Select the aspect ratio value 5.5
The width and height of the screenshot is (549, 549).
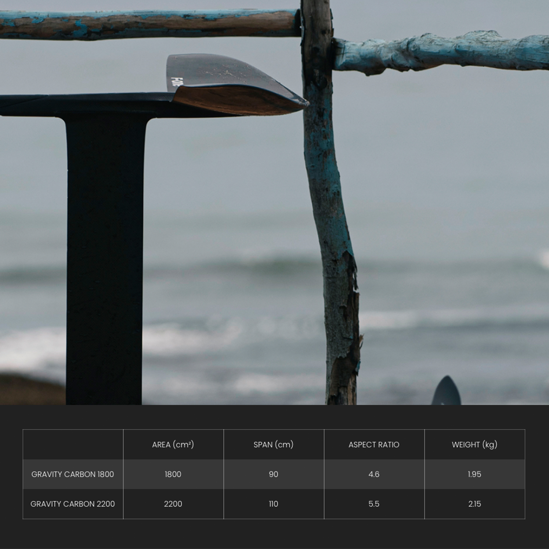374,504
